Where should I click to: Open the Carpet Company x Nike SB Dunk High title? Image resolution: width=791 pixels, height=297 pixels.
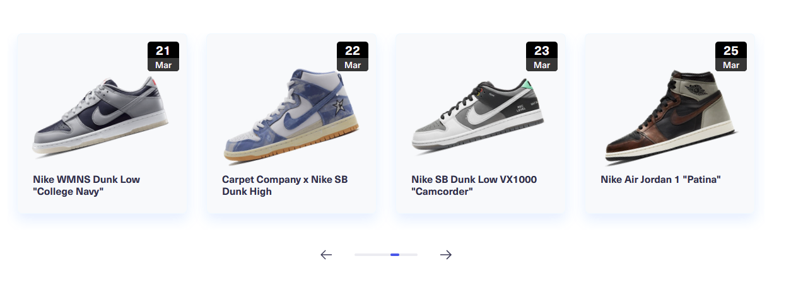pos(284,185)
